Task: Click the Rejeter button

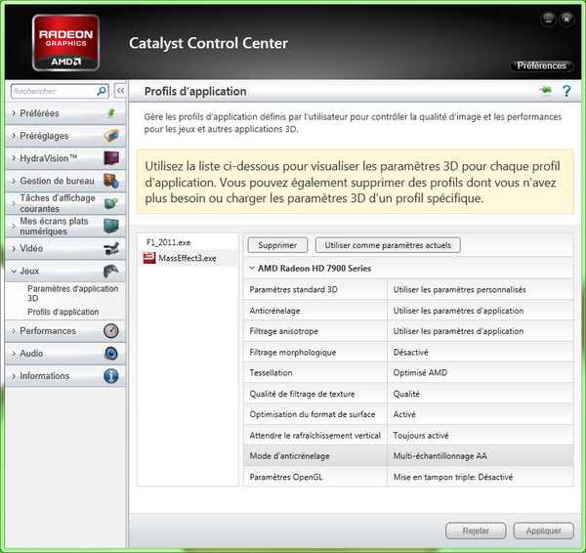Action: pyautogui.click(x=476, y=531)
